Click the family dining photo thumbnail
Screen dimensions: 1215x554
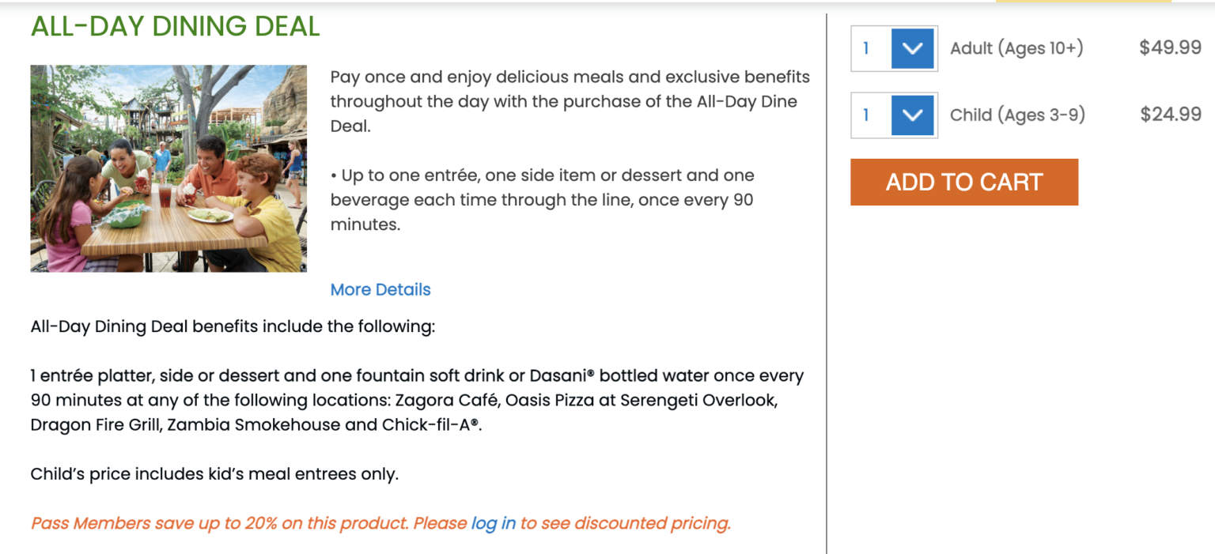pos(168,168)
